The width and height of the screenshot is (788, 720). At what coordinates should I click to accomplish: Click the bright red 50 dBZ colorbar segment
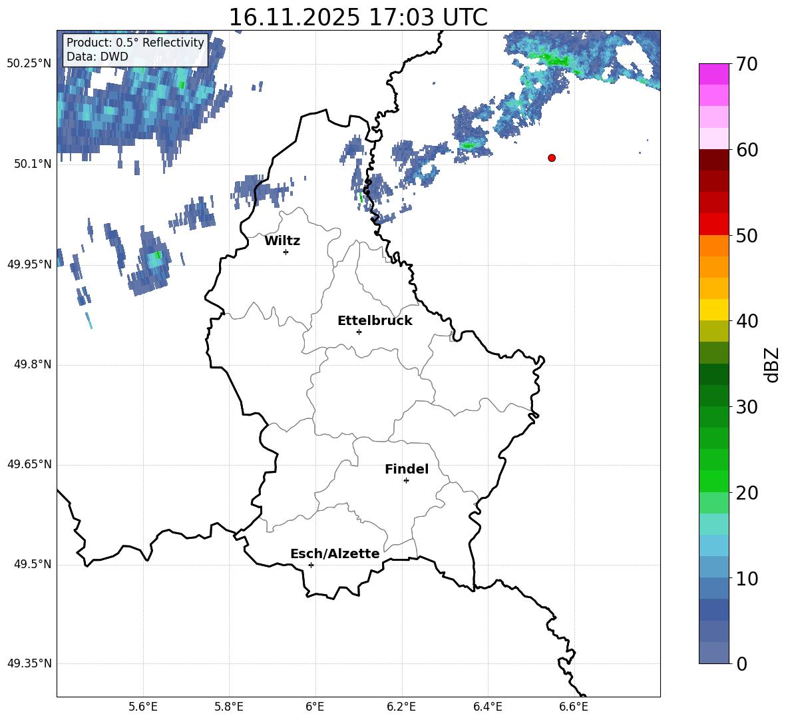713,224
